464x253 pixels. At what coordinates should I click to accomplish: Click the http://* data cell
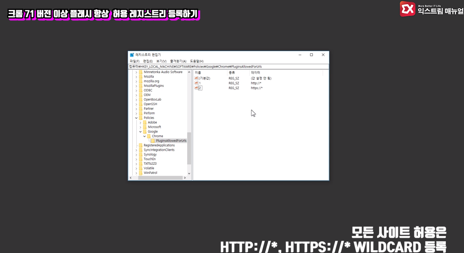pyautogui.click(x=256, y=83)
